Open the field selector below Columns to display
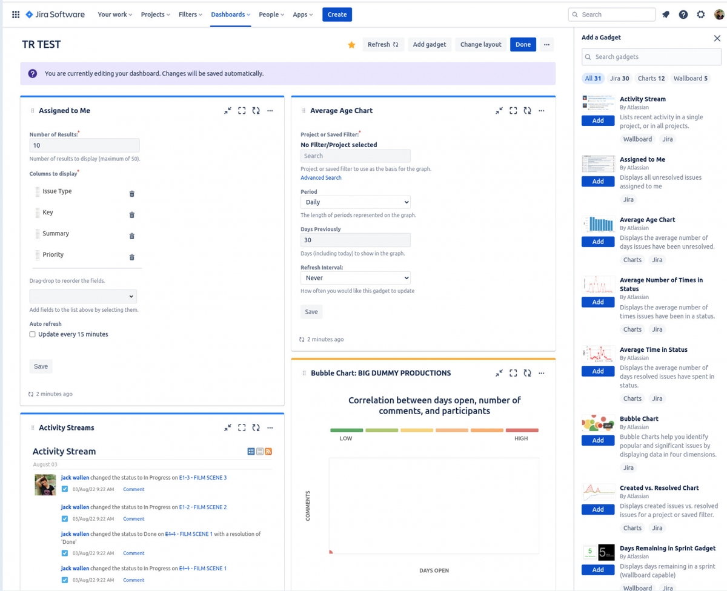Viewport: 727px width, 591px height. pos(83,296)
